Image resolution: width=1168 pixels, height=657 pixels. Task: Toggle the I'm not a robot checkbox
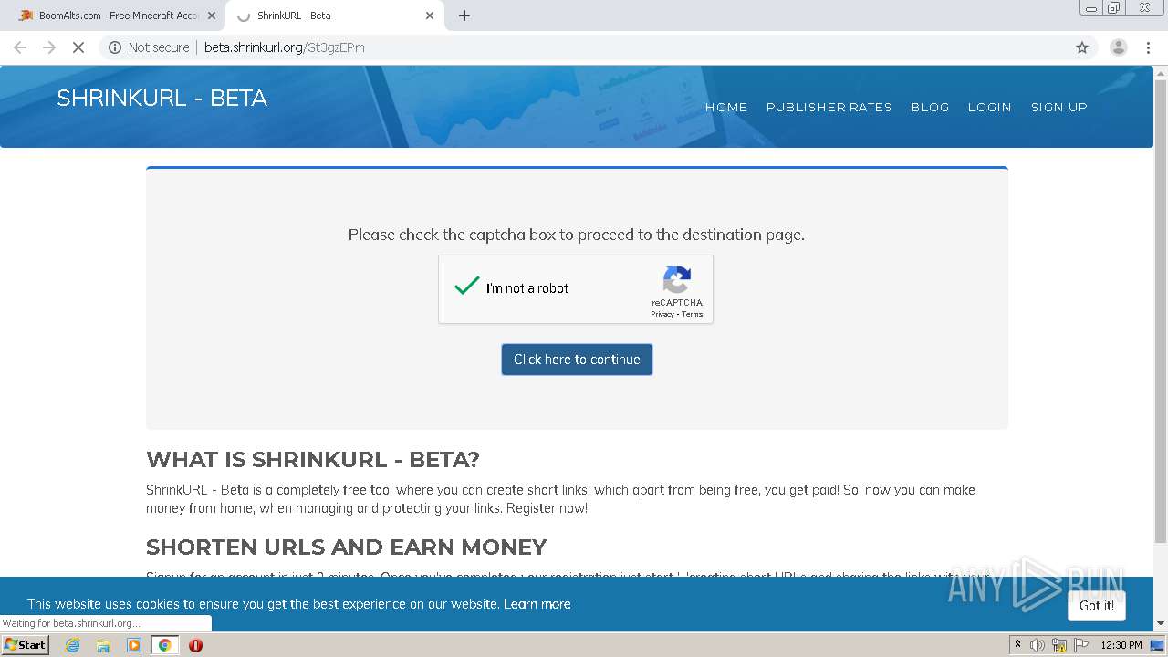467,287
